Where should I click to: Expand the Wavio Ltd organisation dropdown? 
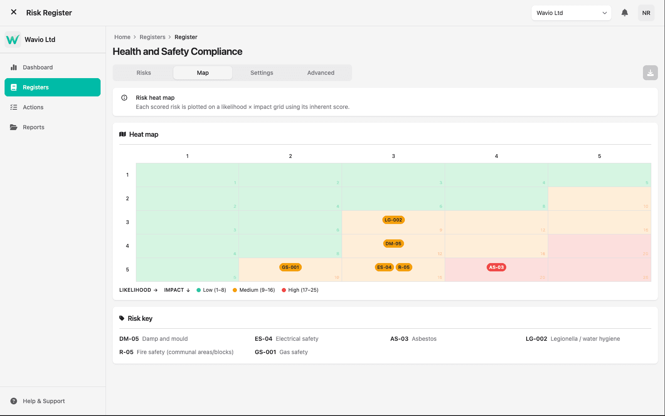click(x=571, y=13)
